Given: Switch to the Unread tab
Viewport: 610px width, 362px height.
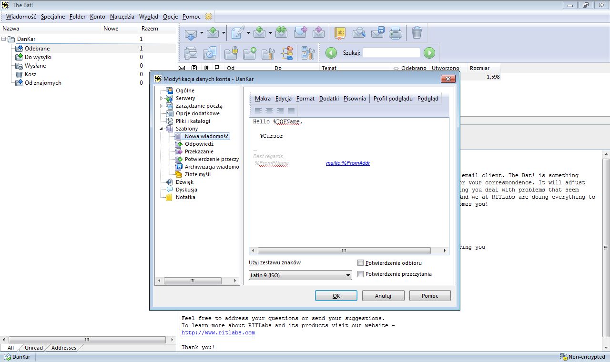Looking at the screenshot, I should (x=34, y=348).
